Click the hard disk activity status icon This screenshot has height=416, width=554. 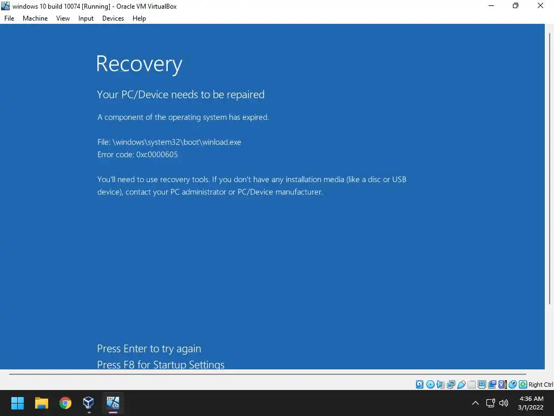(x=419, y=385)
